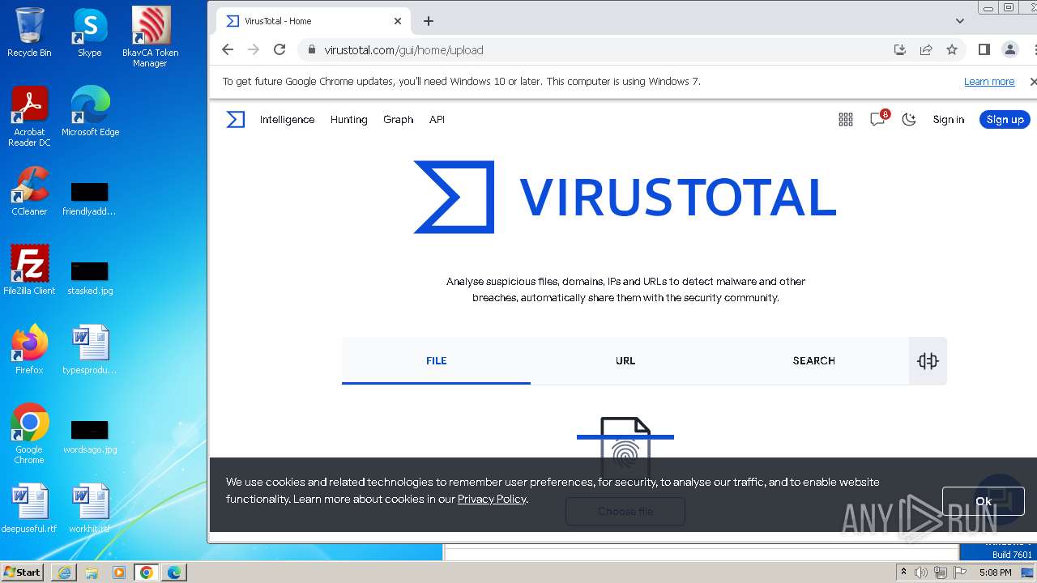The height and width of the screenshot is (583, 1037).
Task: Launch Microsoft Edge desktop shortcut
Action: point(90,111)
